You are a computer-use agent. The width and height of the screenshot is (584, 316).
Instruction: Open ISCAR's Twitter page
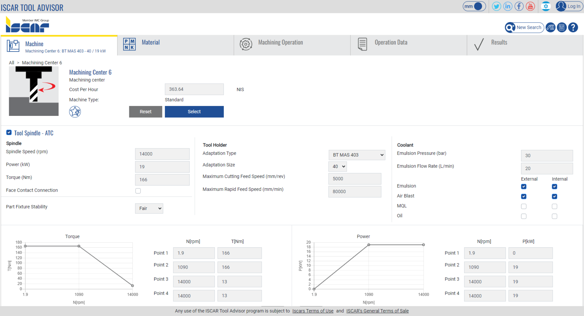[496, 6]
